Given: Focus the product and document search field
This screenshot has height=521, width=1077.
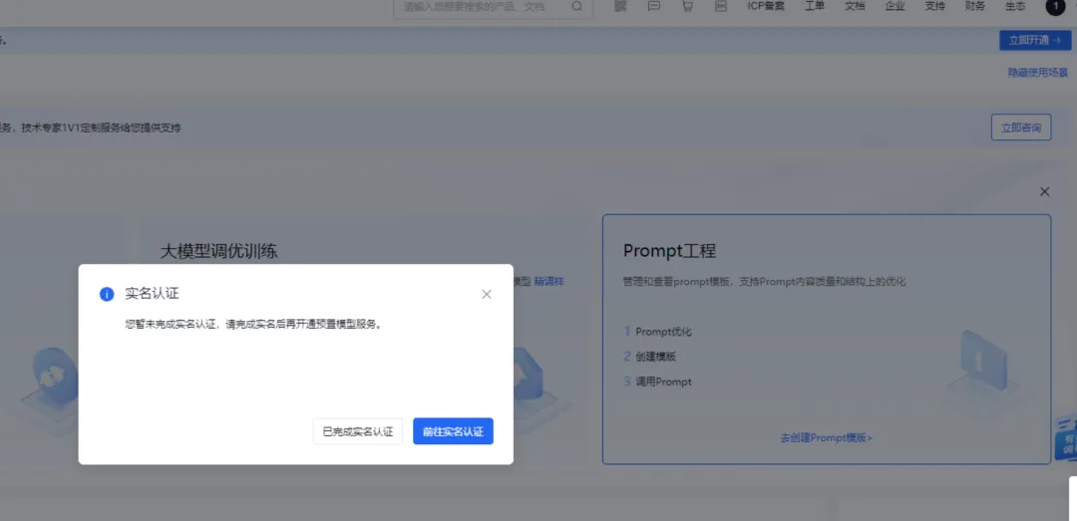Looking at the screenshot, I should pyautogui.click(x=494, y=7).
